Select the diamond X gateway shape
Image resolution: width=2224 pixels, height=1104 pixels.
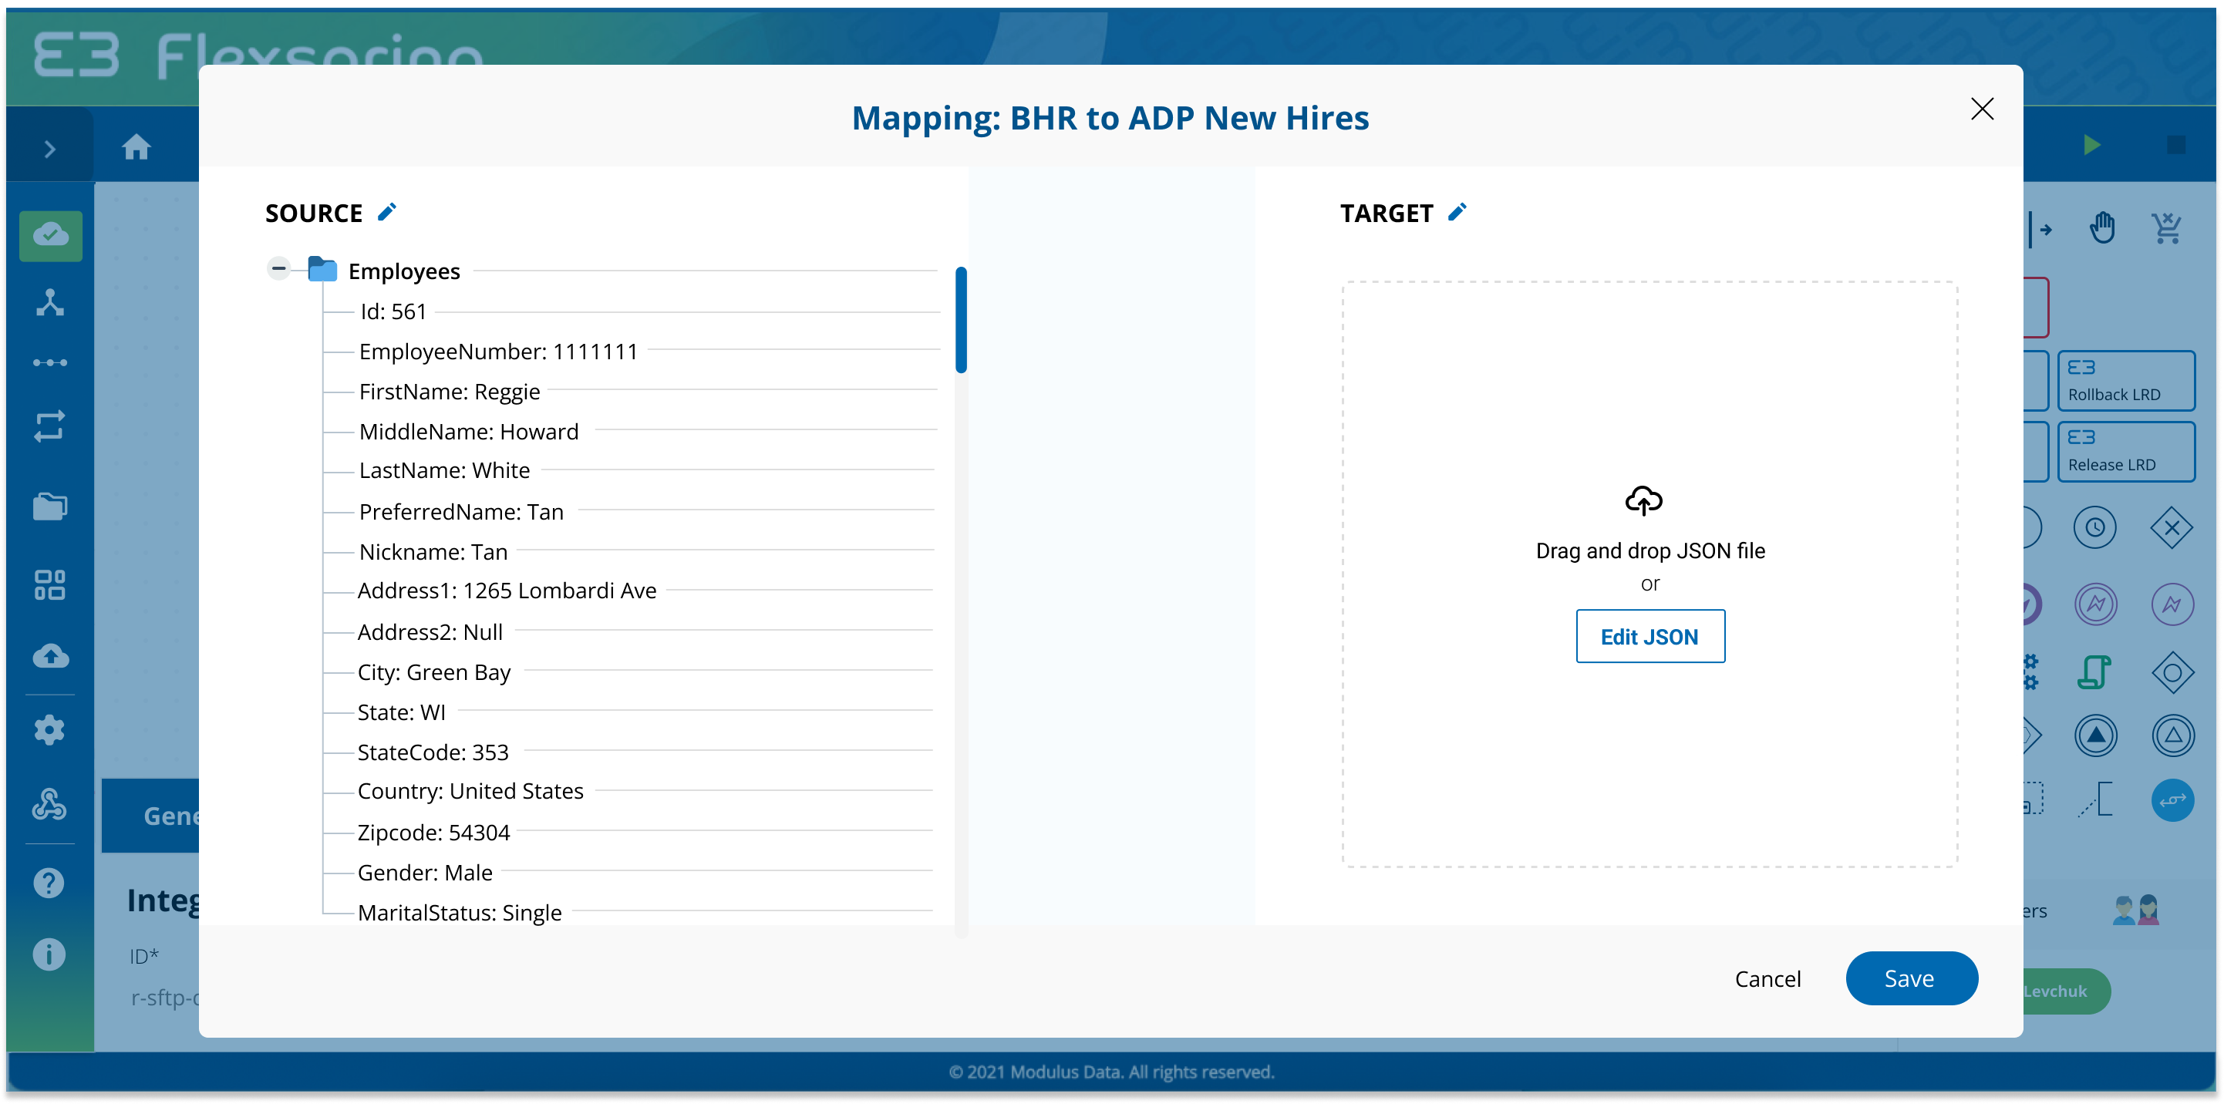click(2172, 527)
